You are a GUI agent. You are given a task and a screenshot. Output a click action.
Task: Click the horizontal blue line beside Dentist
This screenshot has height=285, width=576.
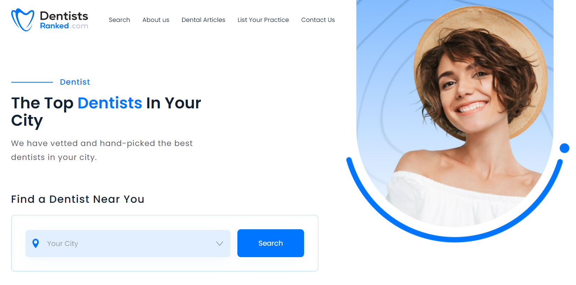(32, 82)
